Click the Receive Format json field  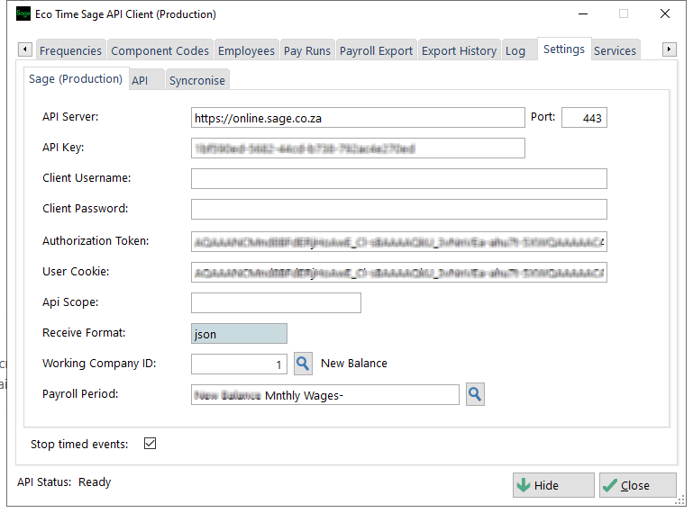pos(239,333)
